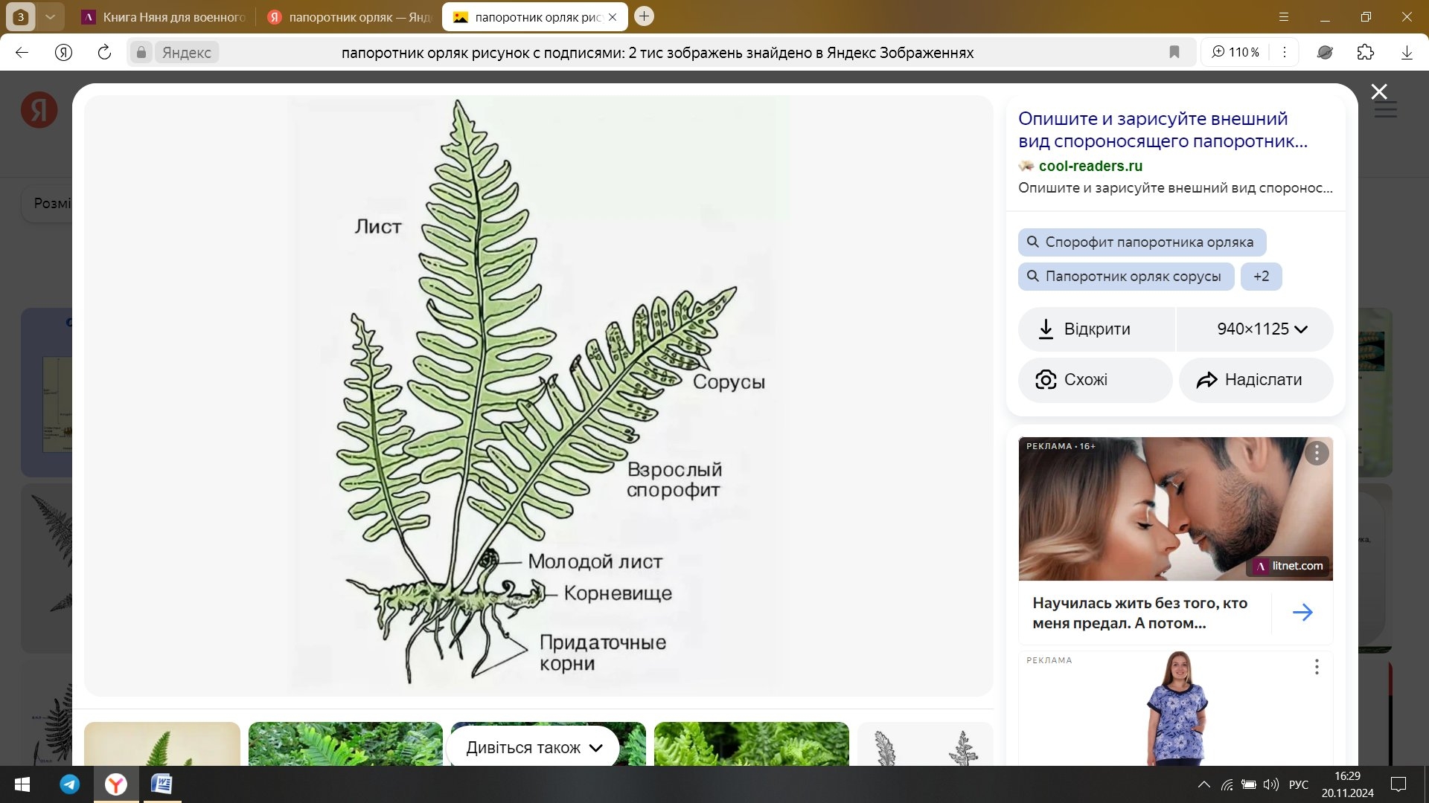Click the browser back arrow

(x=22, y=52)
